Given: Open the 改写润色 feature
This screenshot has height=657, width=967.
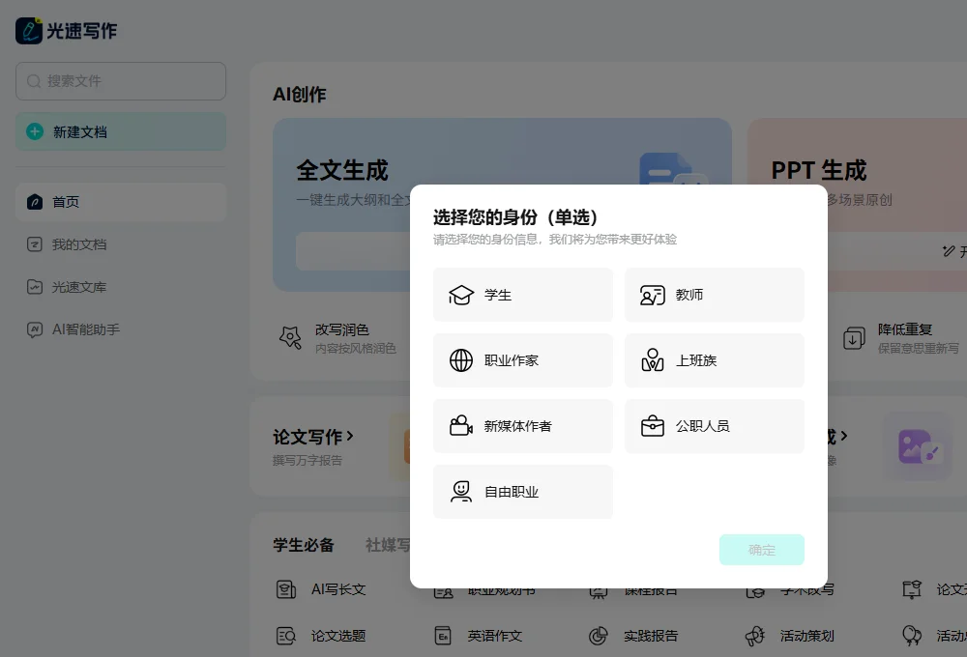Looking at the screenshot, I should click(x=341, y=338).
